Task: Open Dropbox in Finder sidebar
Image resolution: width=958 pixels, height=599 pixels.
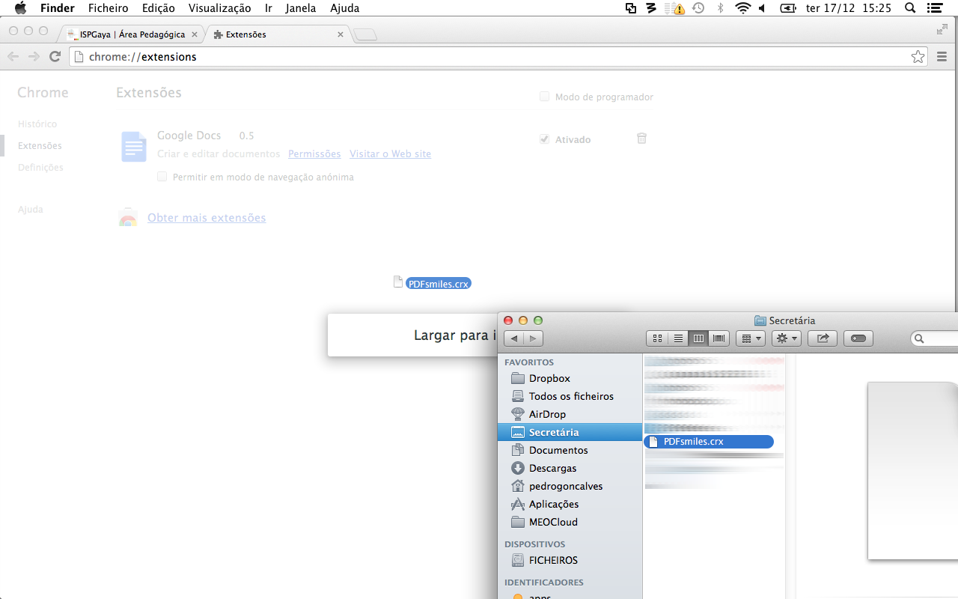Action: tap(549, 378)
